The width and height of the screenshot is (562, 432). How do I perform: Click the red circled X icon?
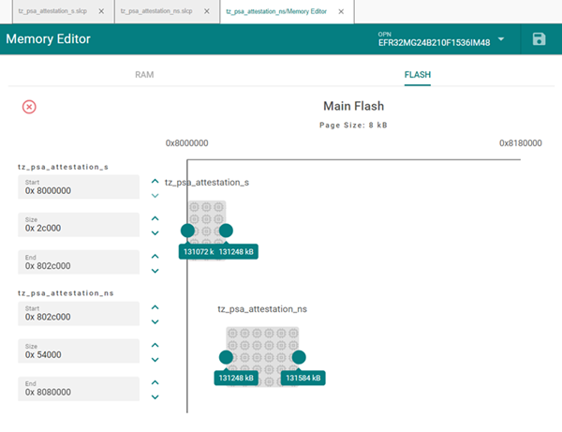point(29,107)
